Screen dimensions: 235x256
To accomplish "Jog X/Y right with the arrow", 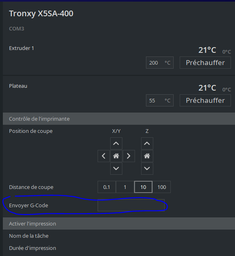I will tap(129, 156).
